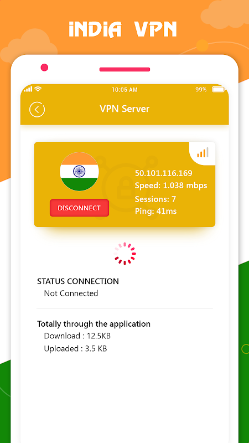Click the orange signal strength bars icon
Viewport: 249px width, 443px height.
click(x=203, y=153)
